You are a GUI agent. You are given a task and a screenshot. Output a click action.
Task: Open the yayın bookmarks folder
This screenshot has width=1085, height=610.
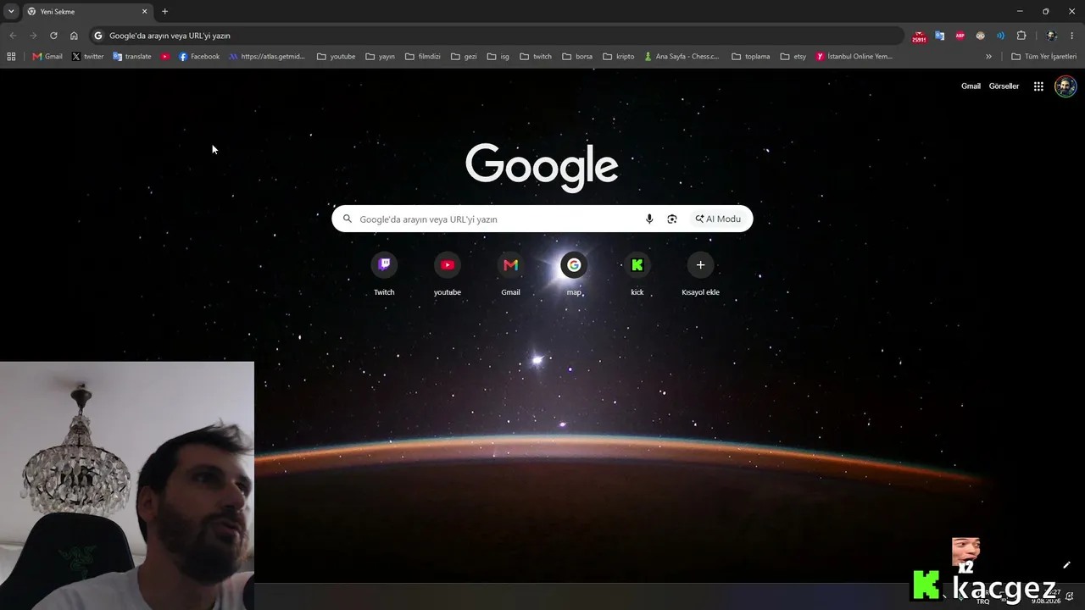[x=380, y=57]
